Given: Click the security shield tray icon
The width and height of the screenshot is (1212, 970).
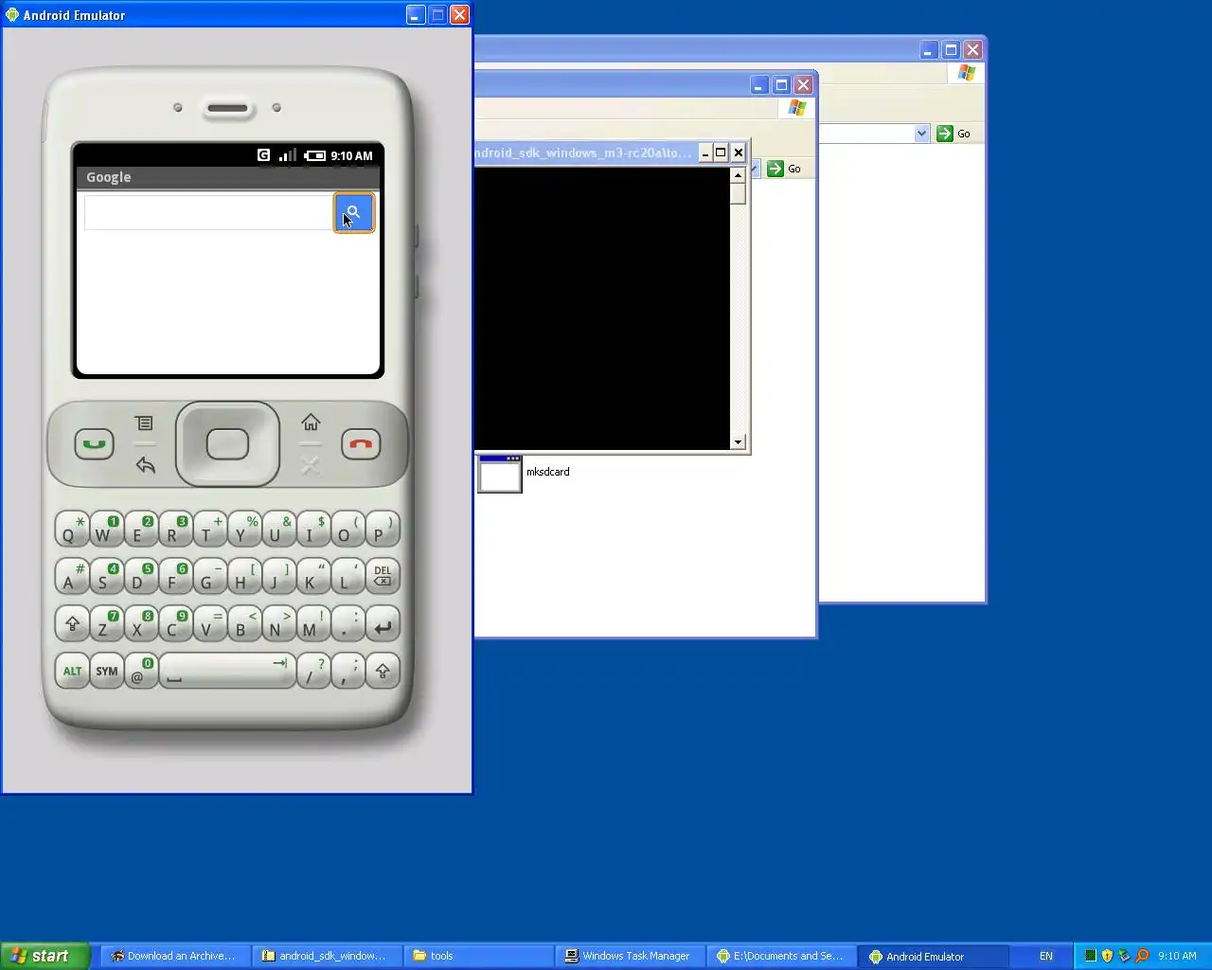Looking at the screenshot, I should tap(1107, 956).
